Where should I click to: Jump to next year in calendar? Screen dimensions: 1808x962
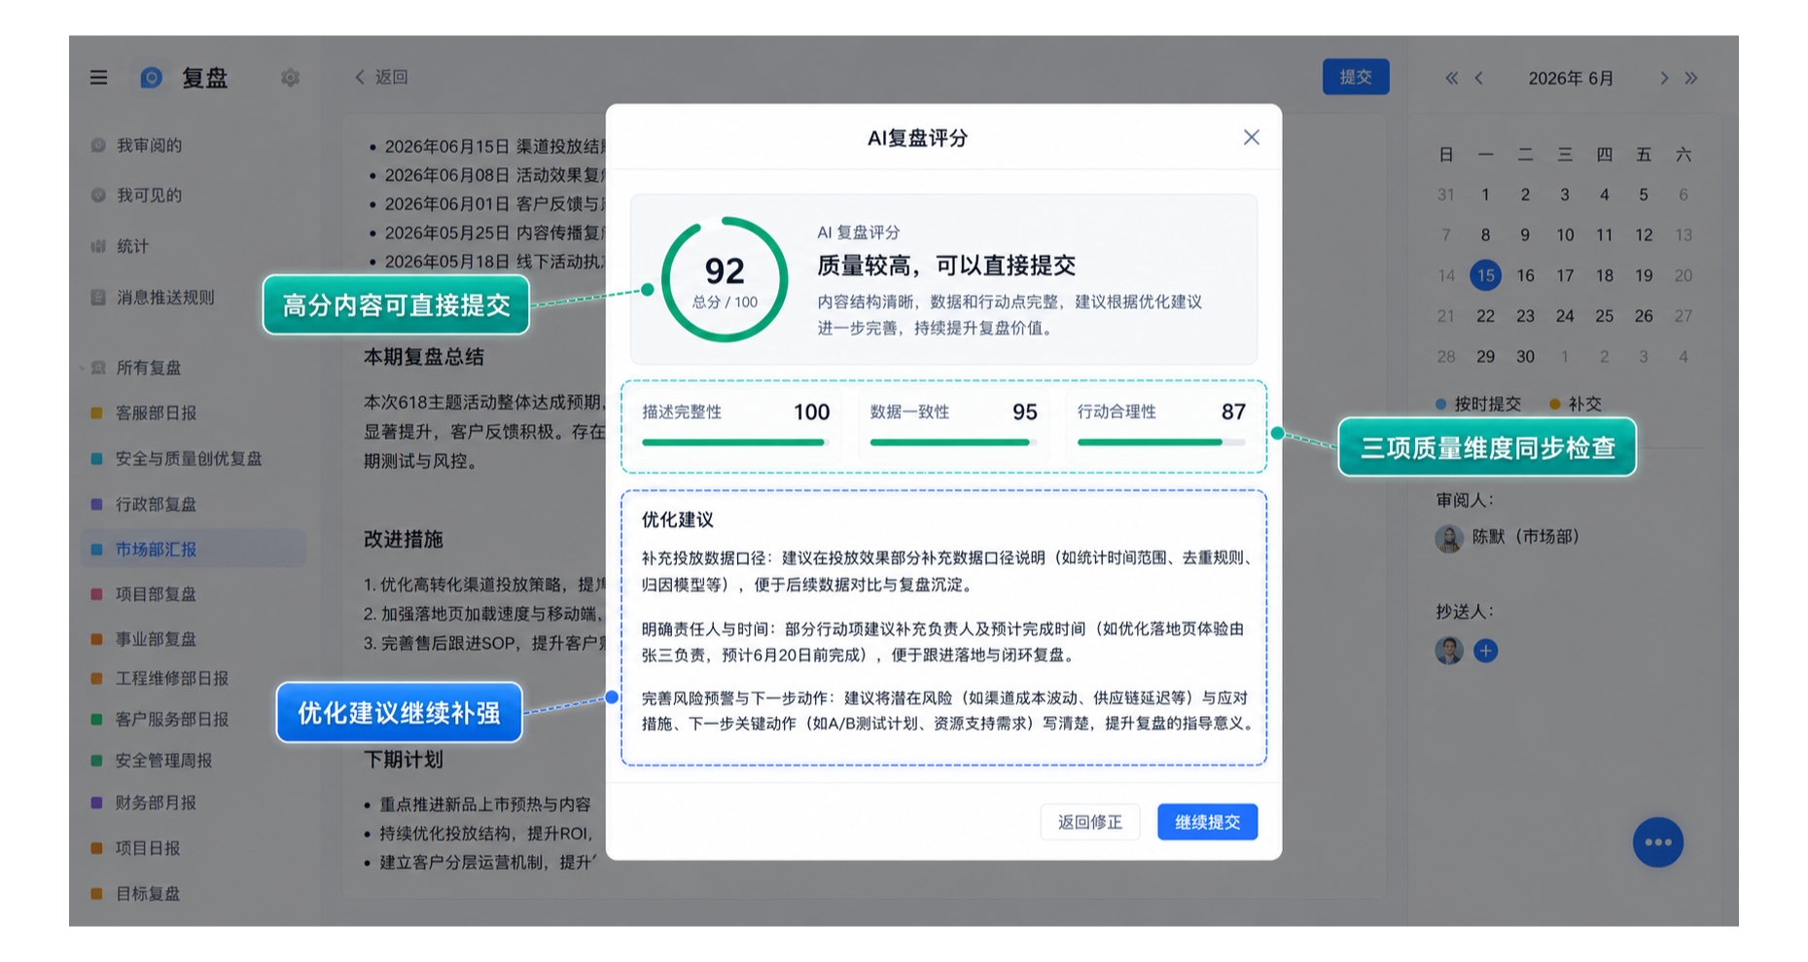1691,78
